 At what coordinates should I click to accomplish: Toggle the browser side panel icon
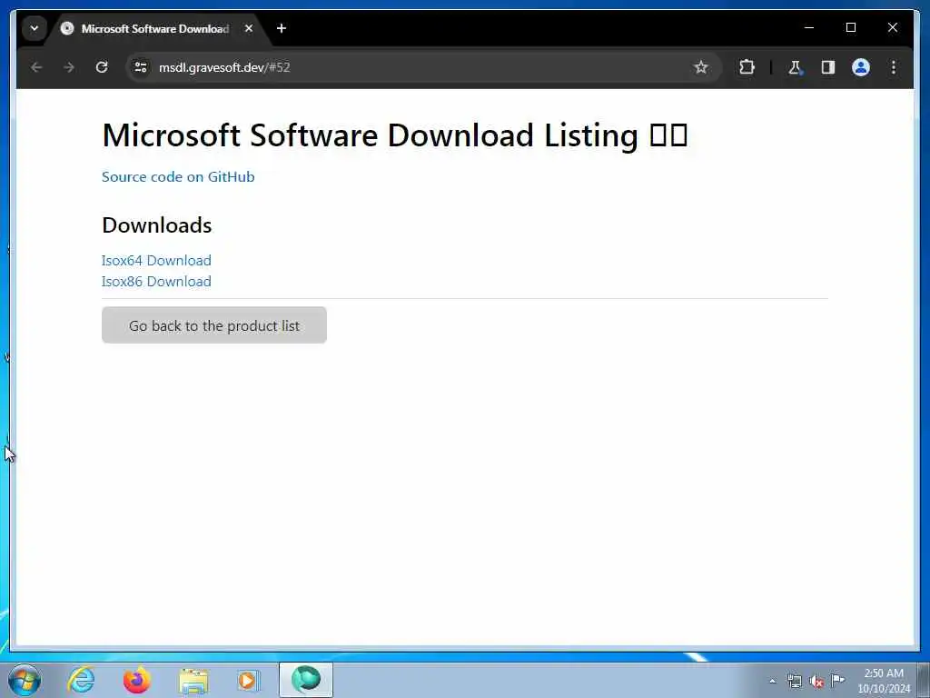(x=828, y=67)
